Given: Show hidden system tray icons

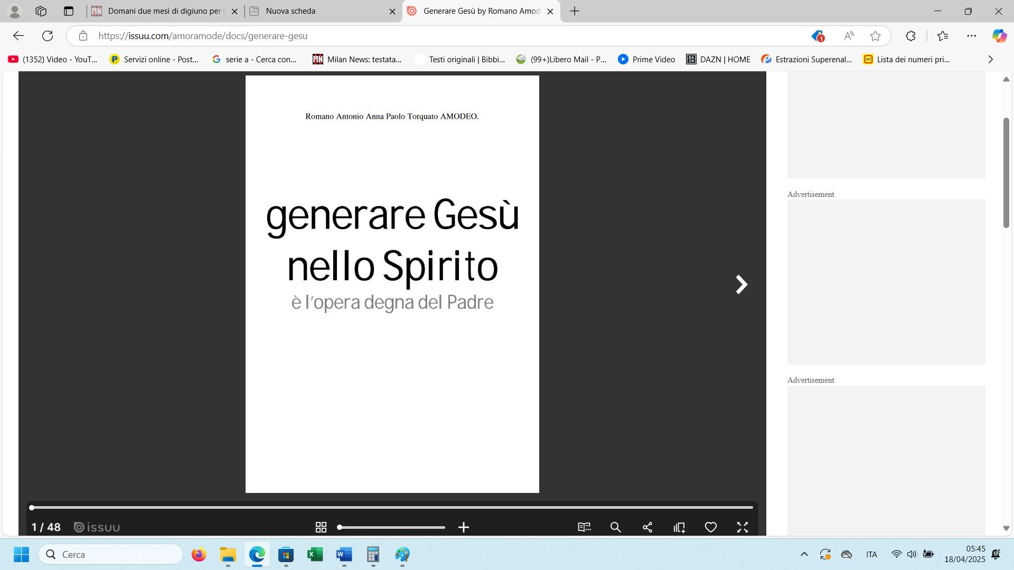Looking at the screenshot, I should [x=804, y=554].
